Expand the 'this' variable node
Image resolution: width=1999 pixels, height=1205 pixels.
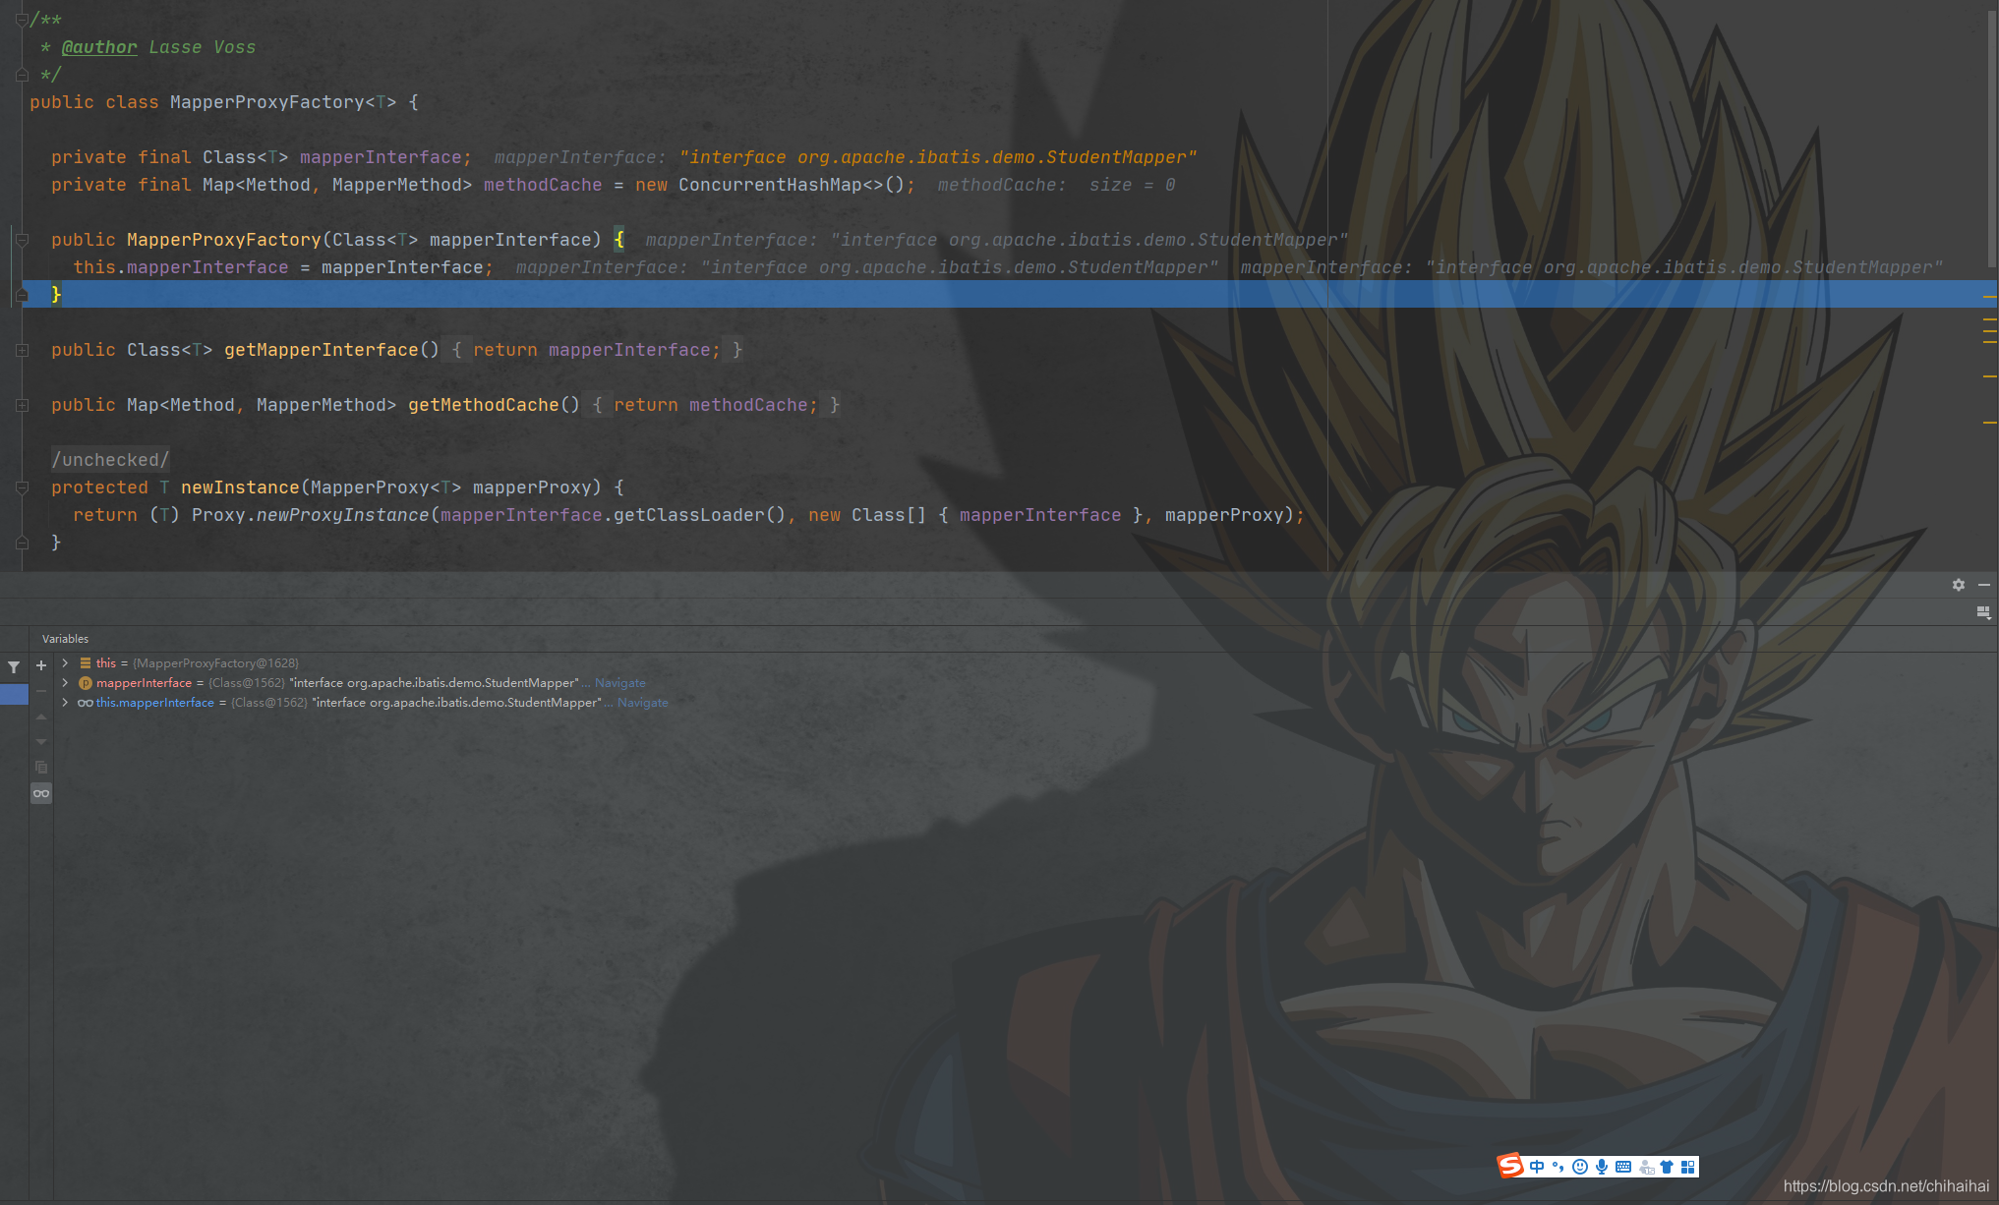[x=65, y=663]
